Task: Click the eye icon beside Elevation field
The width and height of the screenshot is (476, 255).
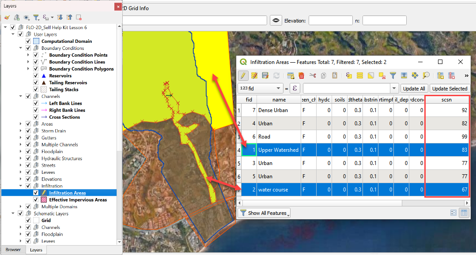Action: tap(276, 20)
